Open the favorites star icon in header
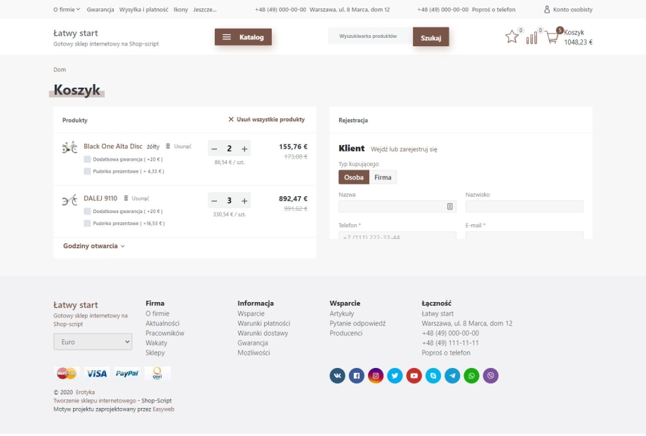This screenshot has height=436, width=646. [512, 37]
